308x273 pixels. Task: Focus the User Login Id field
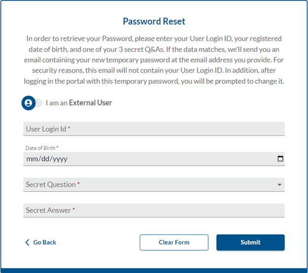coord(154,129)
